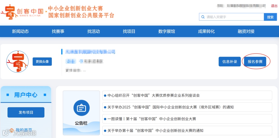
Task: Click the magnifier icon in search box
Action: (203, 17)
